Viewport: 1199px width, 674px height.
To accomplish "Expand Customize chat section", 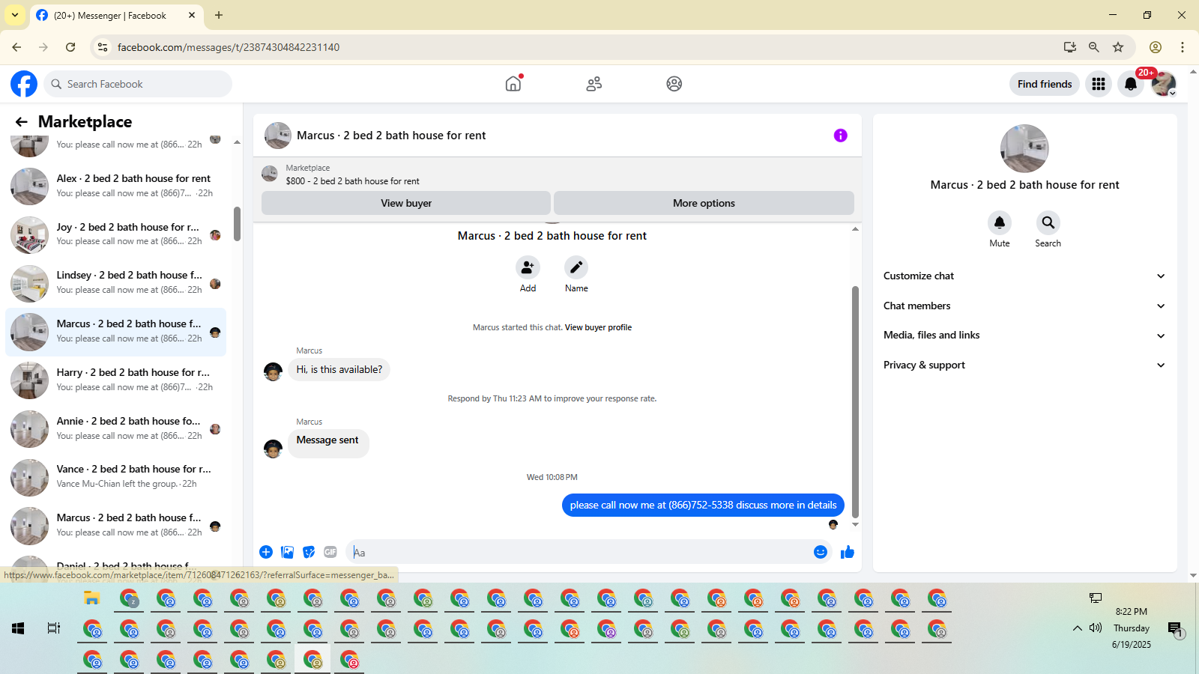I will point(1024,276).
